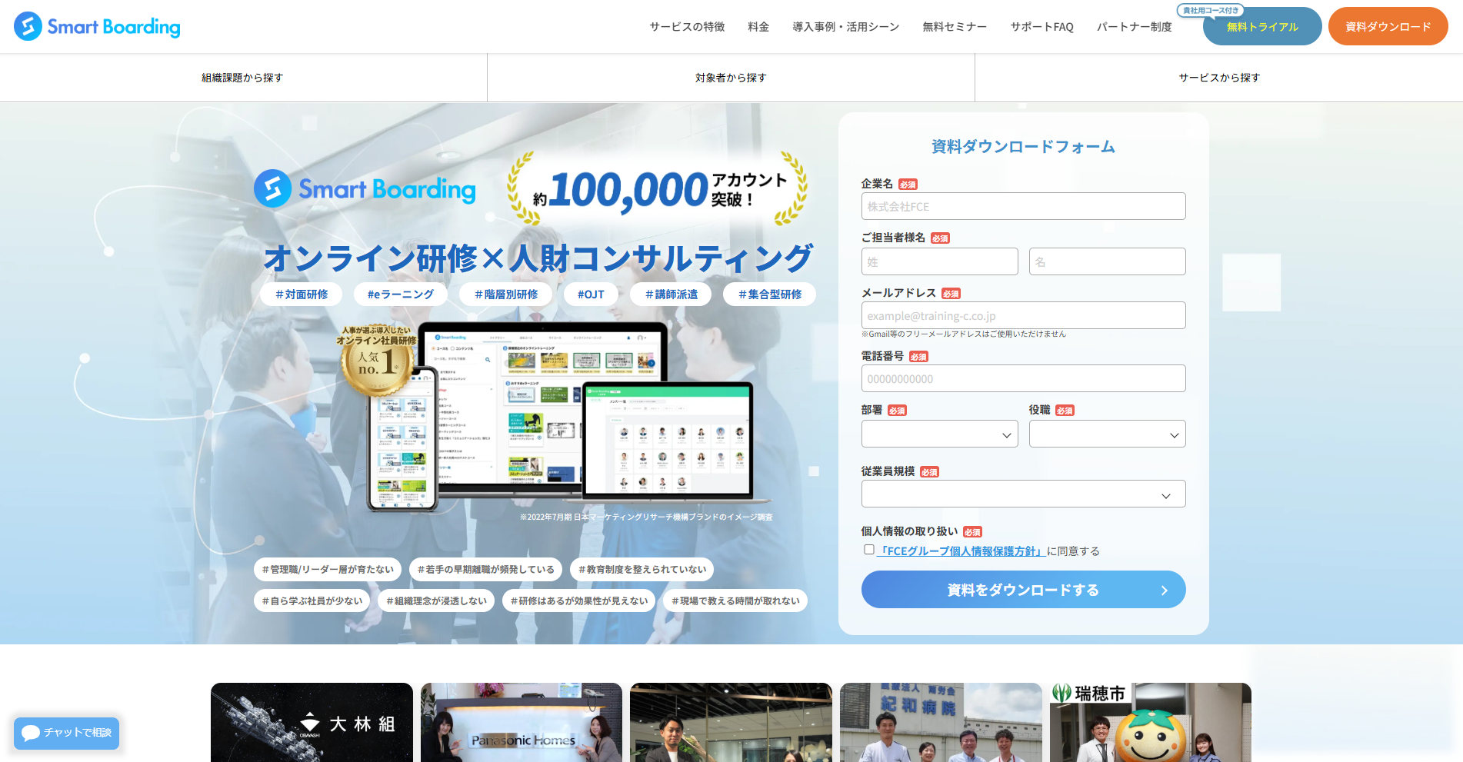Click the #対面研修 tag
1463x762 pixels.
pyautogui.click(x=302, y=294)
